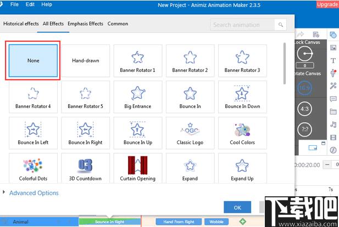Click the rotate canvas dial
Image resolution: width=339 pixels, height=227 pixels.
304,54
